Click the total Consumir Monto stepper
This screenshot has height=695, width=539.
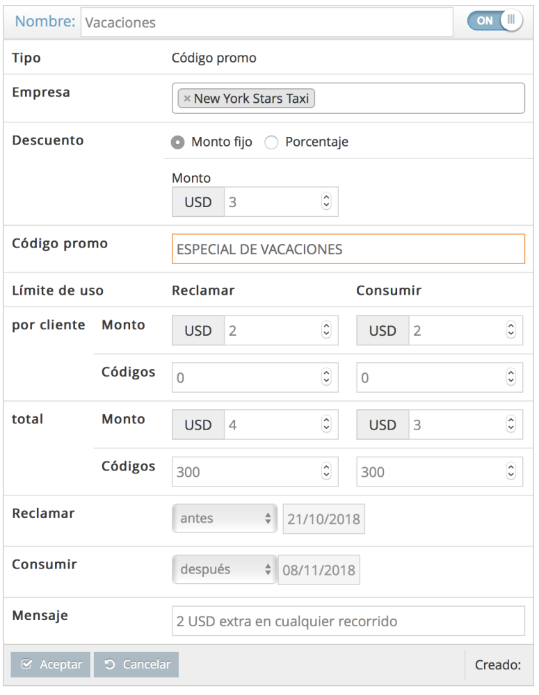[x=511, y=425]
